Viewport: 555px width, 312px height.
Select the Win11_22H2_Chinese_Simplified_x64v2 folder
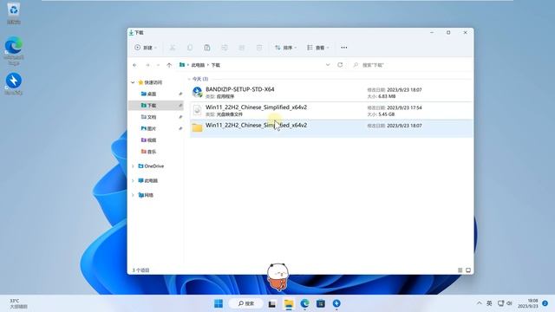331,128
